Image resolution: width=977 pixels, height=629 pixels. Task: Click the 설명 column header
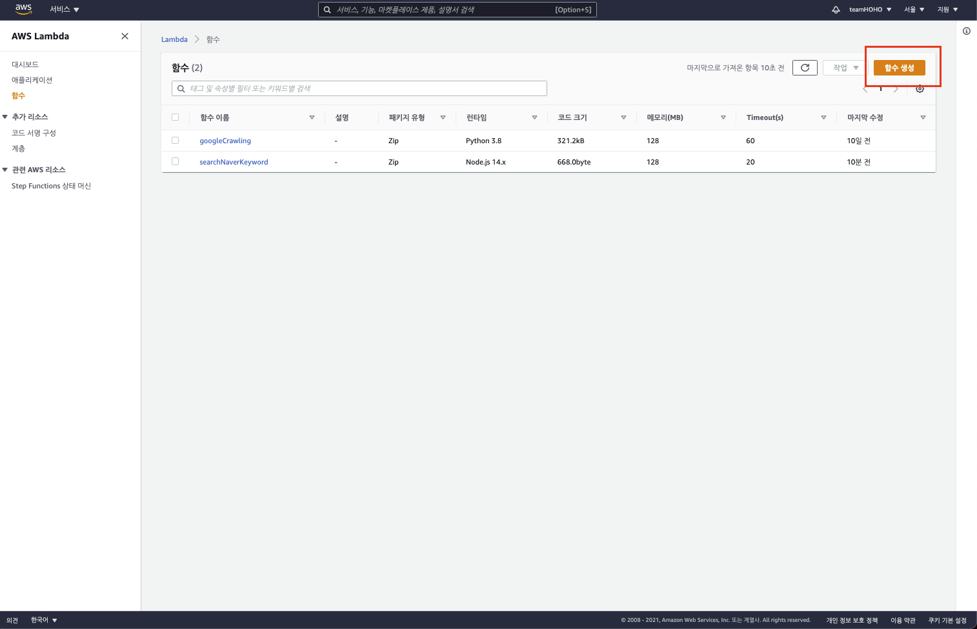pos(342,117)
